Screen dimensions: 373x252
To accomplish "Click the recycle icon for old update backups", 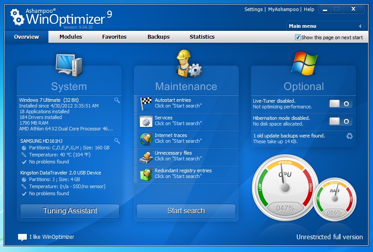I will 350,136.
